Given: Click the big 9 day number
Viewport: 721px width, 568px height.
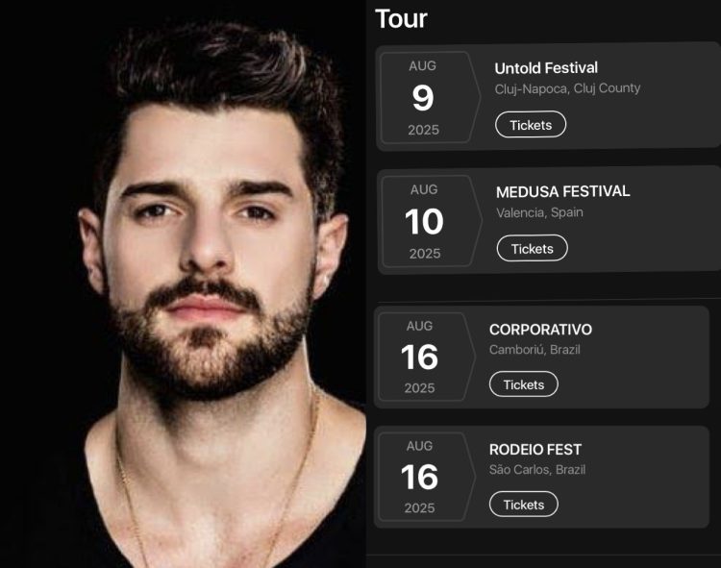Looking at the screenshot, I should click(423, 98).
